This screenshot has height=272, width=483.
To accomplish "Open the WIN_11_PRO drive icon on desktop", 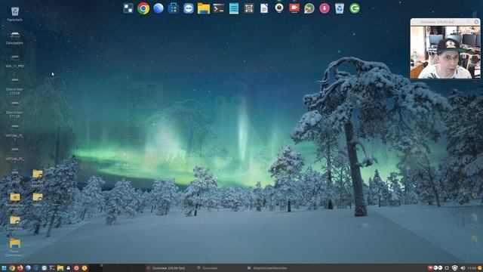I will tap(15, 61).
